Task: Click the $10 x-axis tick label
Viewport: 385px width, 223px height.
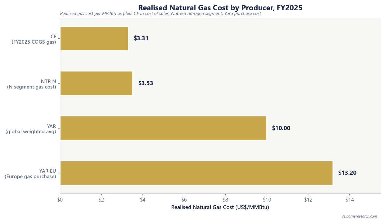Action: point(267,200)
